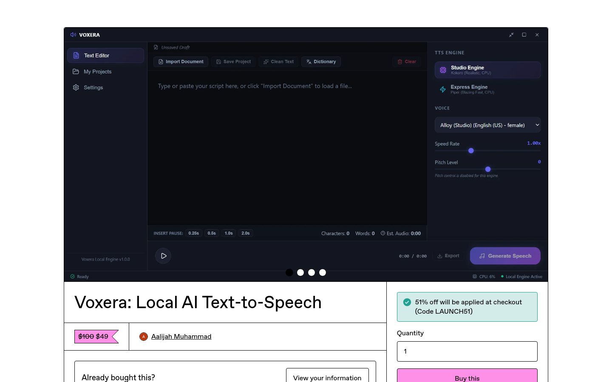Viewport: 612px width, 382px height.
Task: Click the My Projects folder icon
Action: (76, 72)
